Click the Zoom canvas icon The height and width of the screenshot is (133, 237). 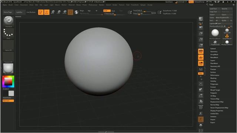point(201,34)
